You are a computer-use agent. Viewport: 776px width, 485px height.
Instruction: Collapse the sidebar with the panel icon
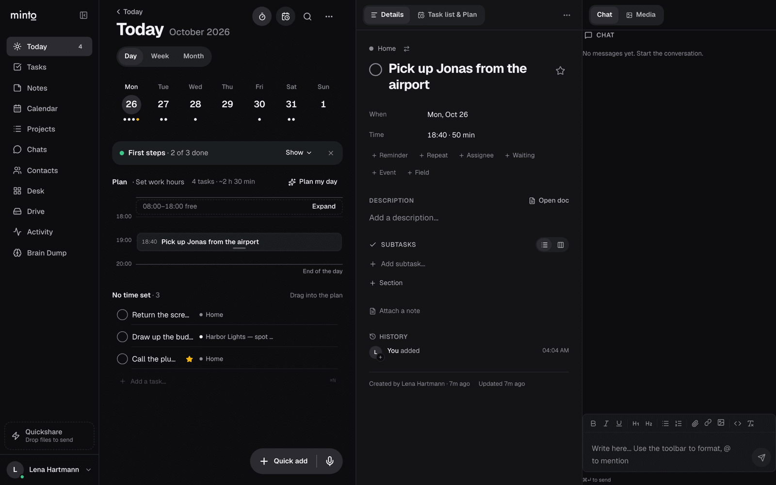[83, 16]
